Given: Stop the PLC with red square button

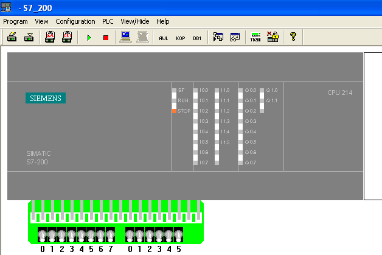Looking at the screenshot, I should click(106, 38).
